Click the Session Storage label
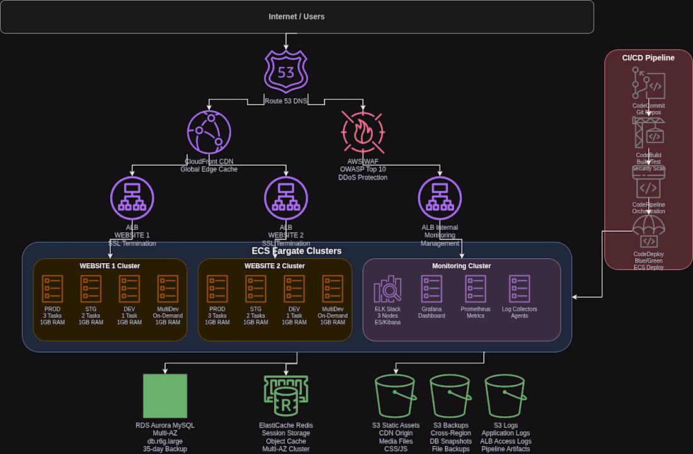The height and width of the screenshot is (454, 693). (x=286, y=433)
